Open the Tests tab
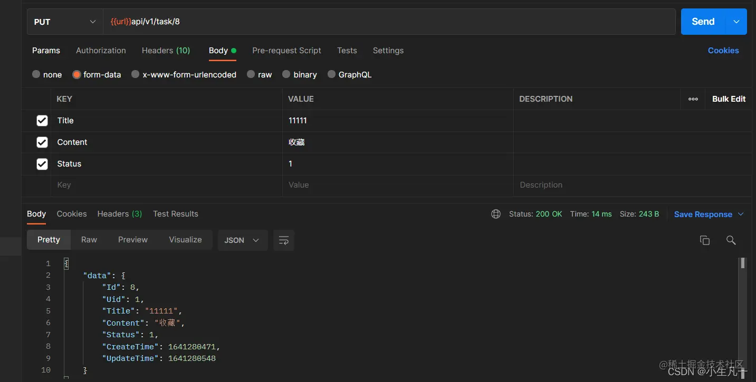 point(347,51)
